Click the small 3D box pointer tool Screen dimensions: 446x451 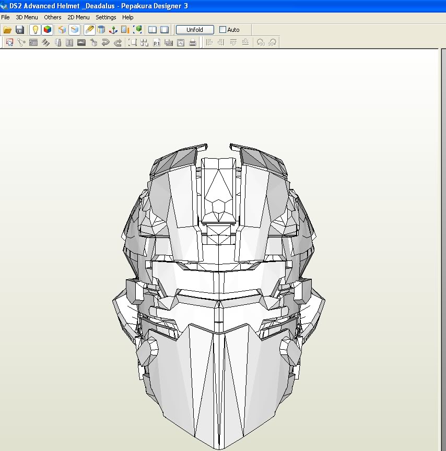tap(93, 43)
